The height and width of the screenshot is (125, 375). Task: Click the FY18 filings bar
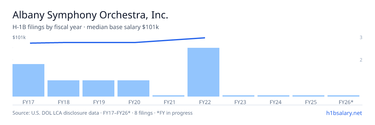point(63,88)
